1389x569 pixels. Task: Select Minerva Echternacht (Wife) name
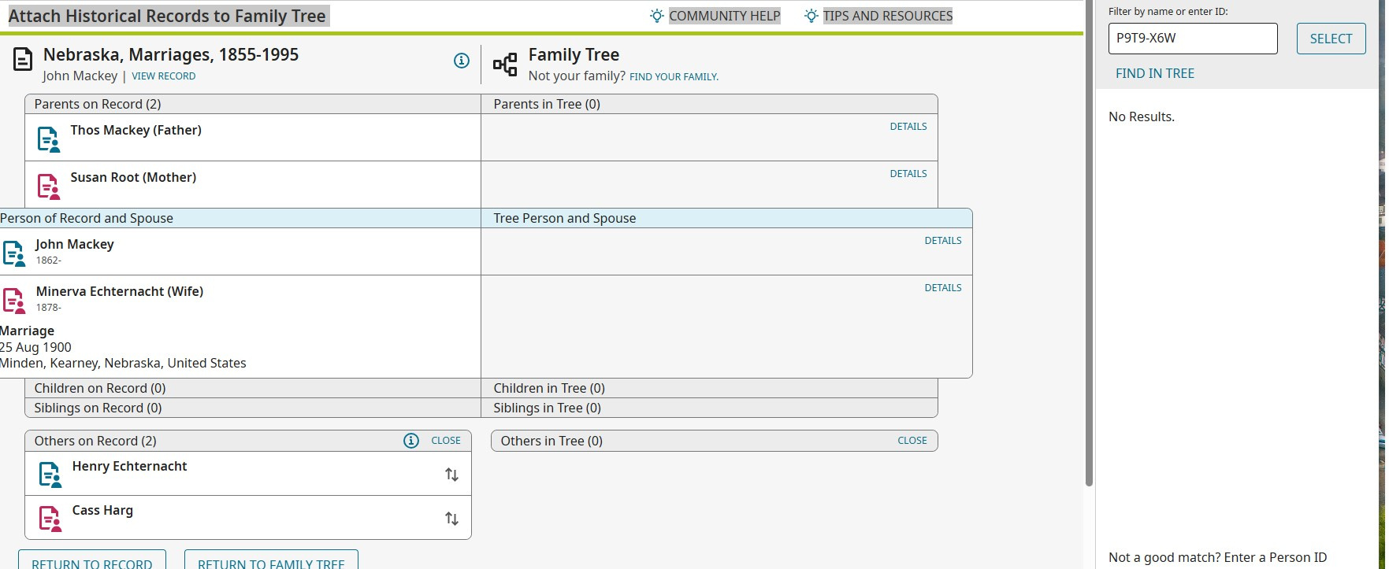(x=120, y=291)
